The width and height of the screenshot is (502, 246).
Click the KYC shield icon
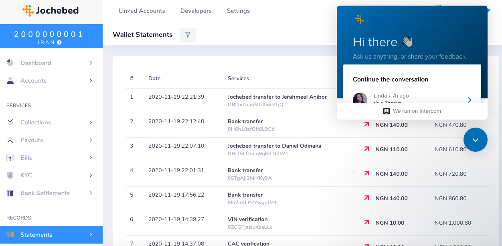(x=10, y=175)
